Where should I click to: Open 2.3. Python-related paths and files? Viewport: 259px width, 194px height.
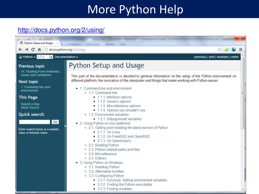(x=114, y=150)
